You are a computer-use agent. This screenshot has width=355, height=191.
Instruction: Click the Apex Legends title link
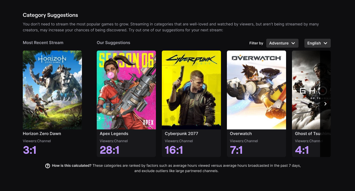pyautogui.click(x=114, y=134)
